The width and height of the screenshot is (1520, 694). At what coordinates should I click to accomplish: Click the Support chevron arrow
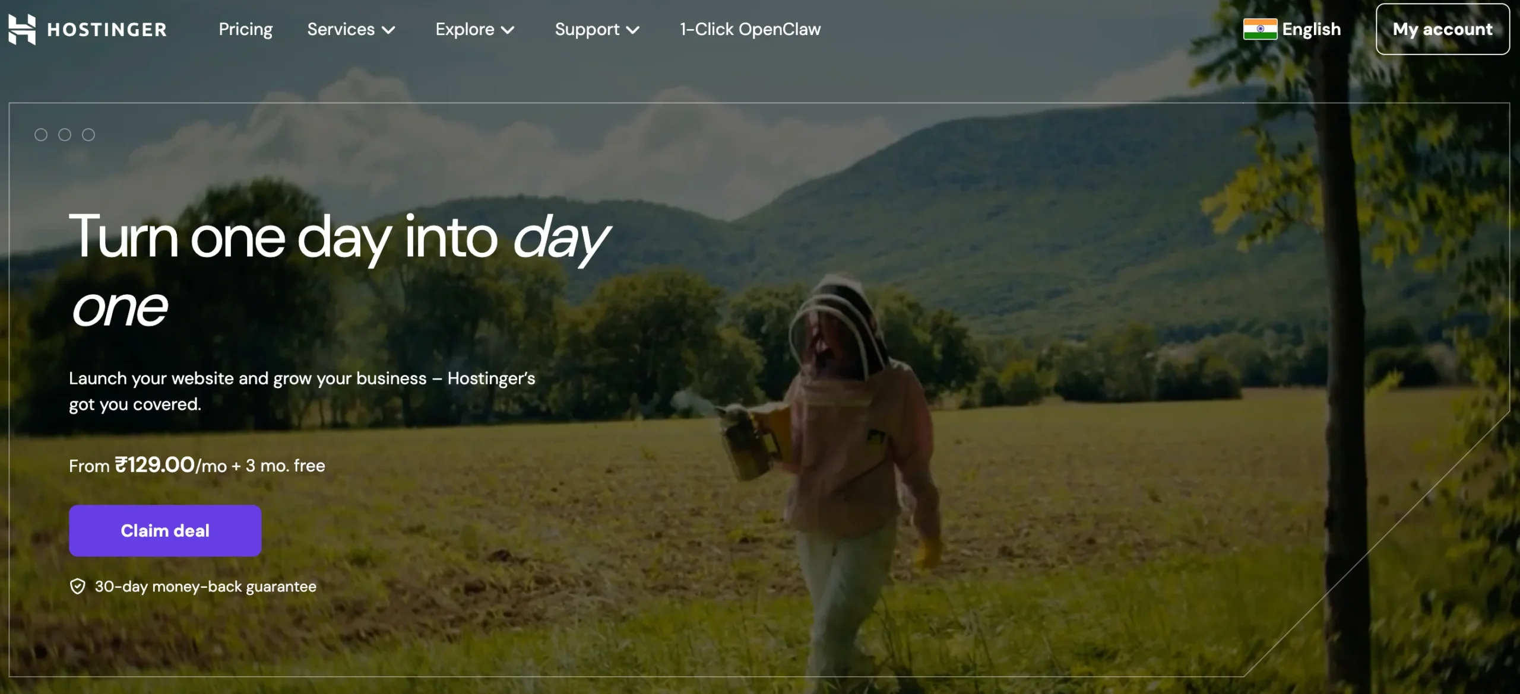click(x=633, y=30)
